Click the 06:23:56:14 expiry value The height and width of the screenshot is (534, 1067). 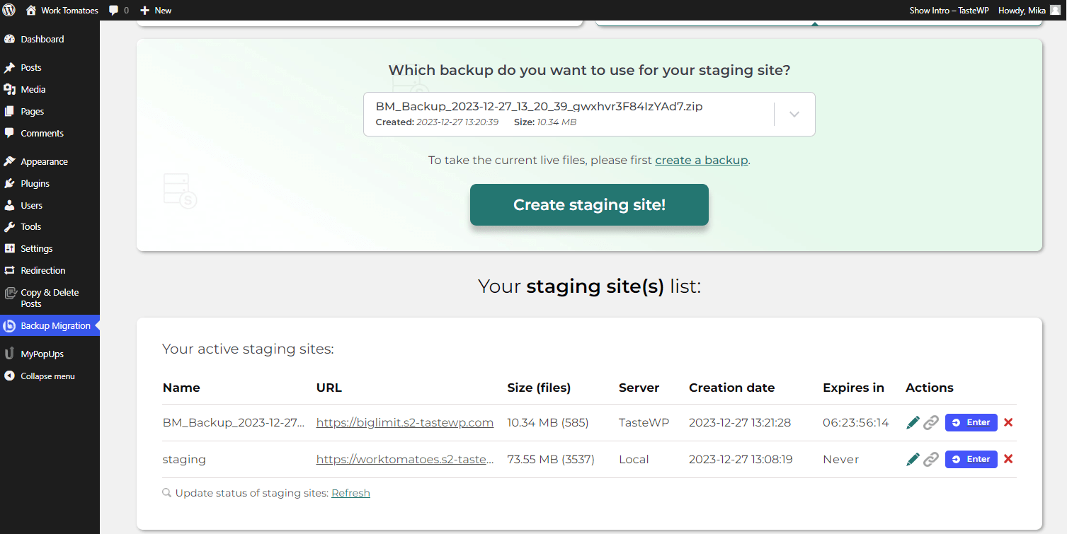[855, 423]
